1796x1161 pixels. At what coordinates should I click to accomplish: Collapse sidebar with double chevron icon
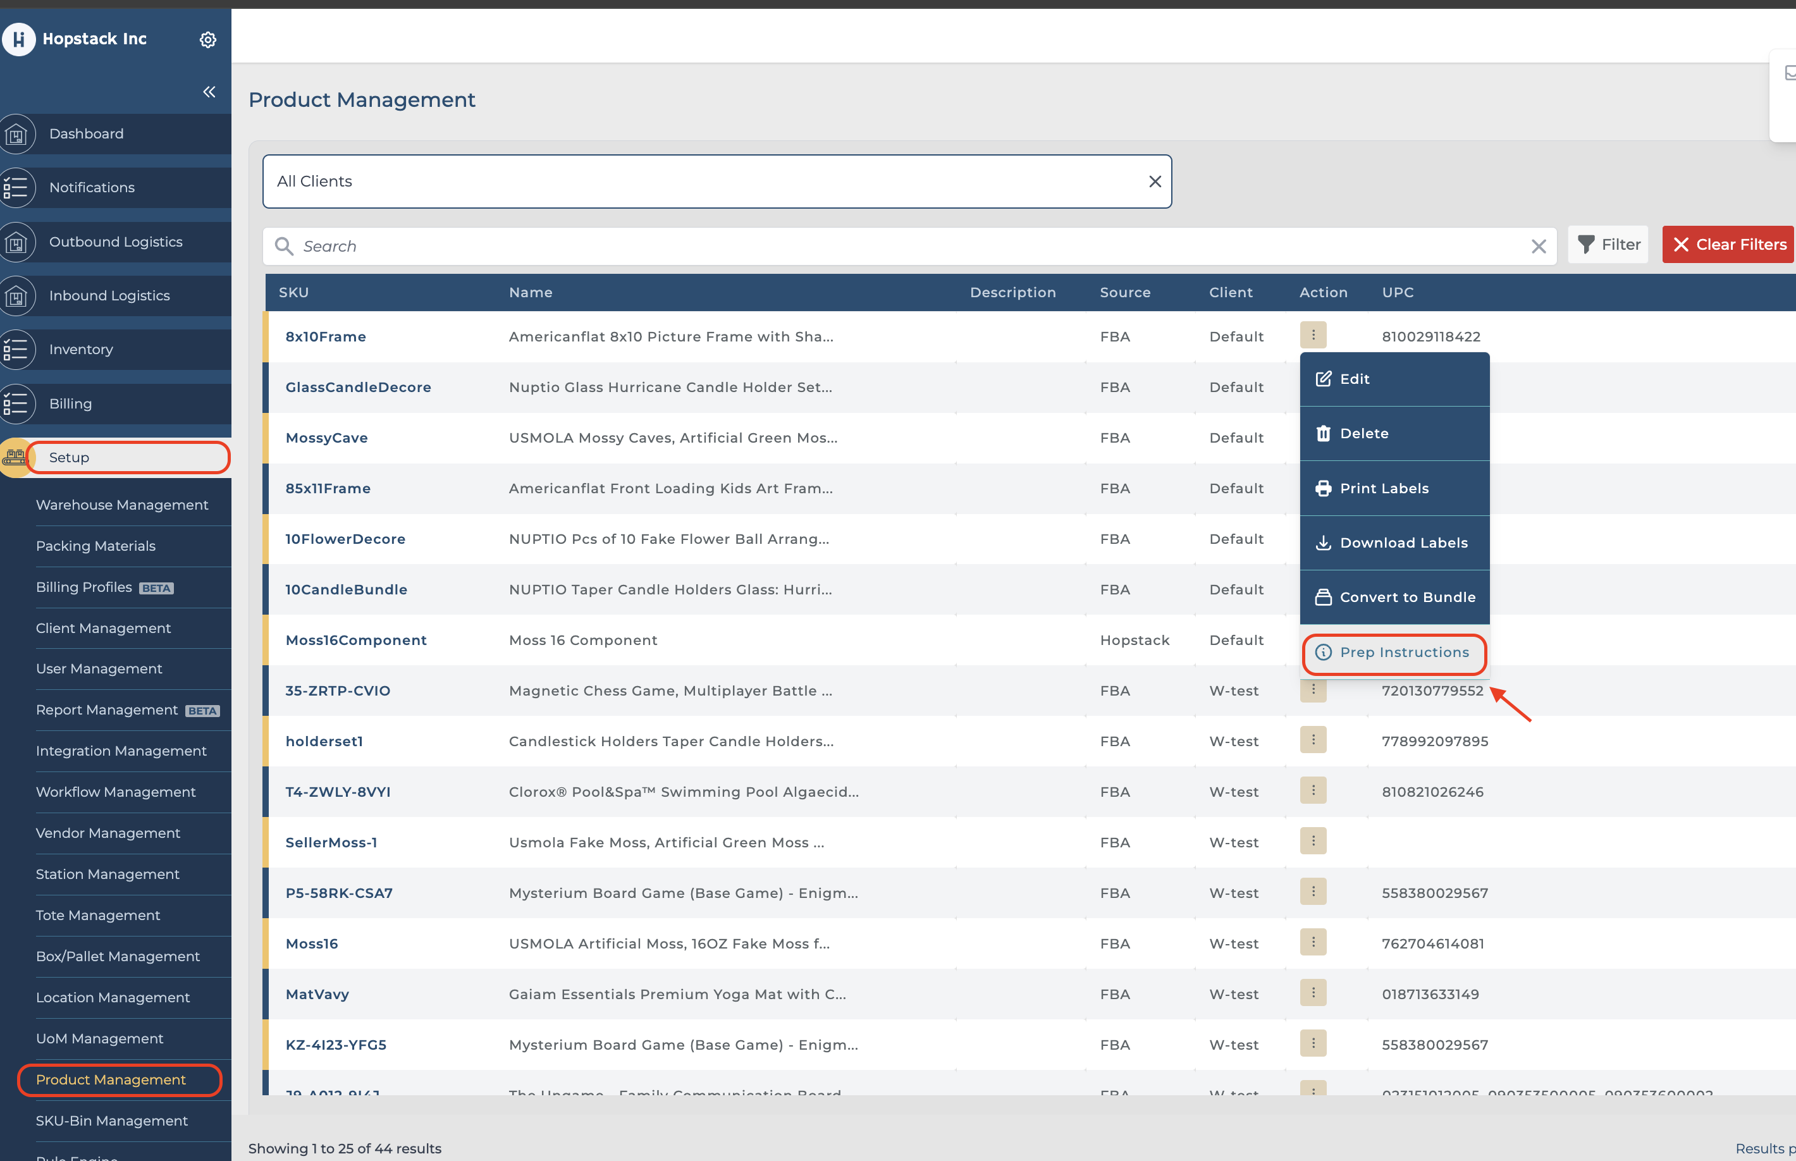(x=209, y=92)
